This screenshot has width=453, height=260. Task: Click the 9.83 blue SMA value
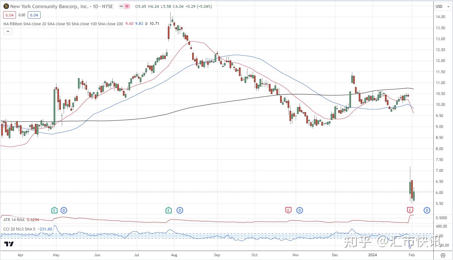coord(139,24)
